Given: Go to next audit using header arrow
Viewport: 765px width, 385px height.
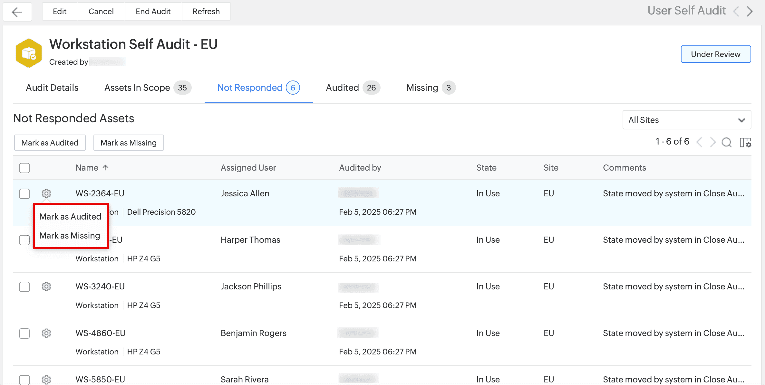Looking at the screenshot, I should pos(750,12).
